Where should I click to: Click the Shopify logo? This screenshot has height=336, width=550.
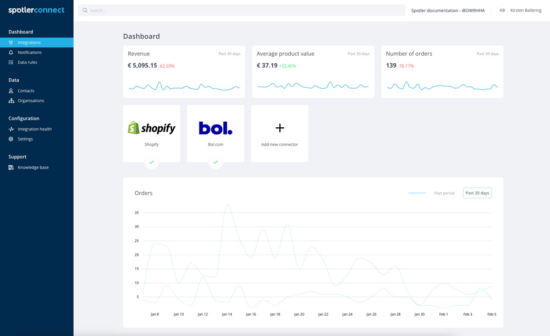[152, 128]
